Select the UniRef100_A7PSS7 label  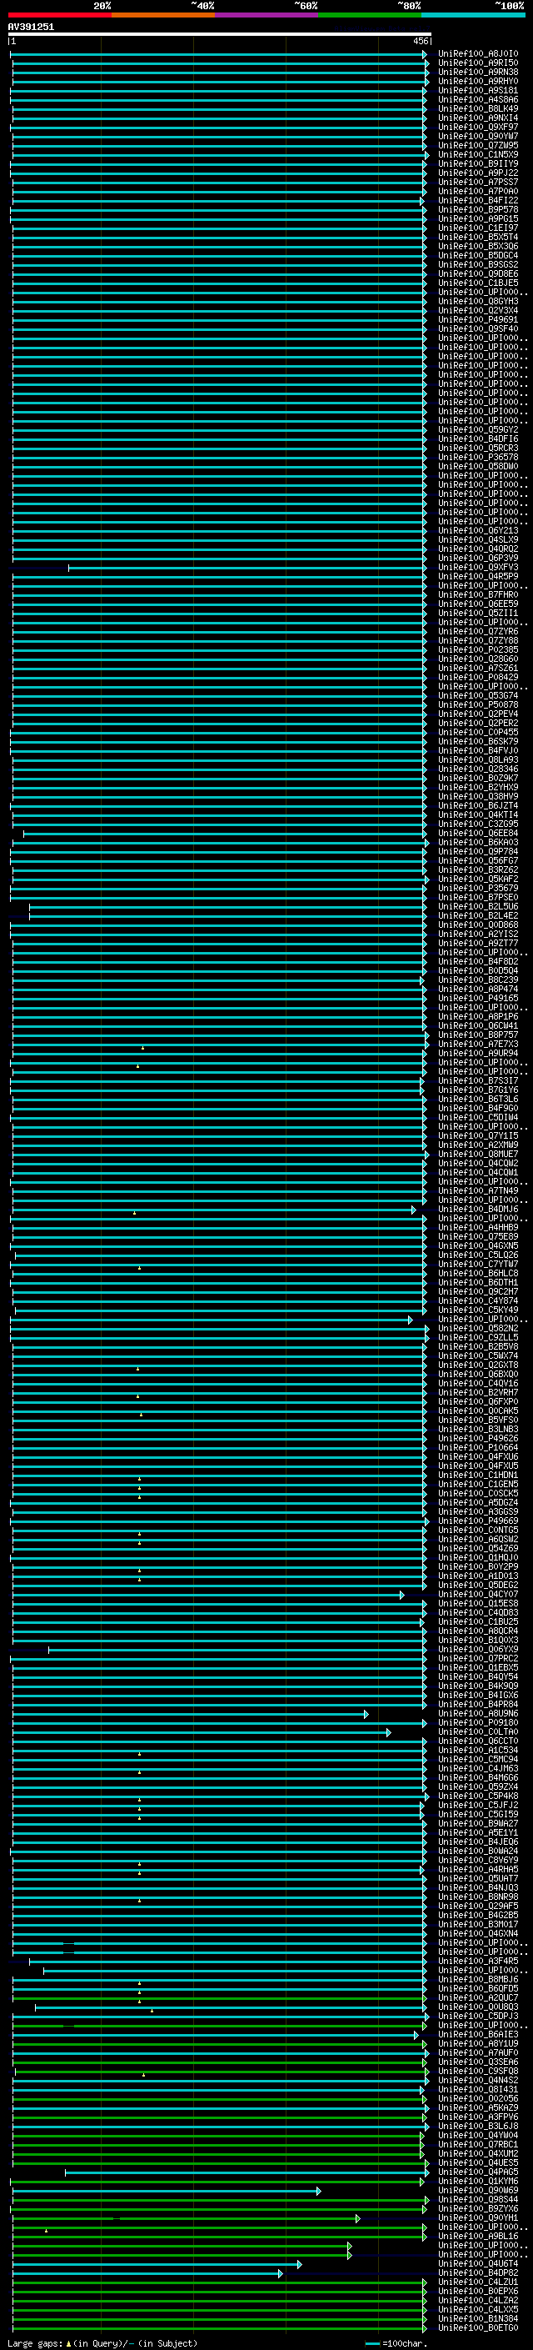click(x=478, y=183)
